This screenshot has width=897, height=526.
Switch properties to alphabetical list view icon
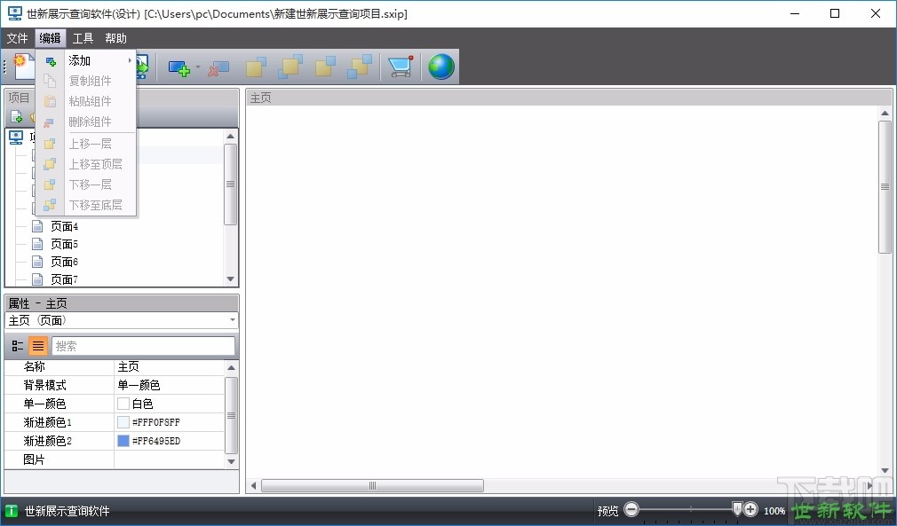[x=38, y=346]
